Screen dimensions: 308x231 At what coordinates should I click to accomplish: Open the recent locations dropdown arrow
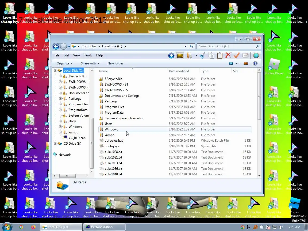pos(69,47)
